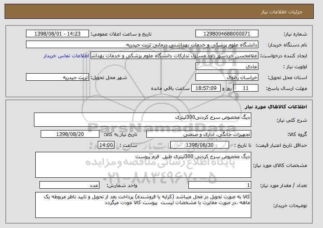Image resolution: width=323 pixels, height=228 pixels.
Task: Click the مشخصات کالای مورد نیاز text area
Action: tap(143, 165)
